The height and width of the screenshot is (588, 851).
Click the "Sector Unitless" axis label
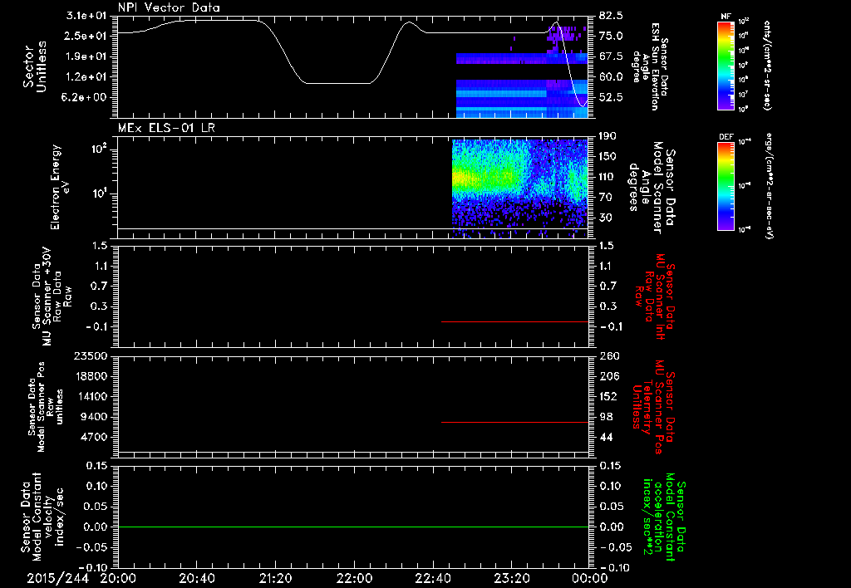tap(34, 66)
